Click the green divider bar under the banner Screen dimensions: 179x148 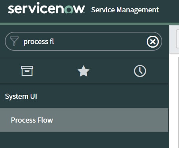tap(89, 24)
